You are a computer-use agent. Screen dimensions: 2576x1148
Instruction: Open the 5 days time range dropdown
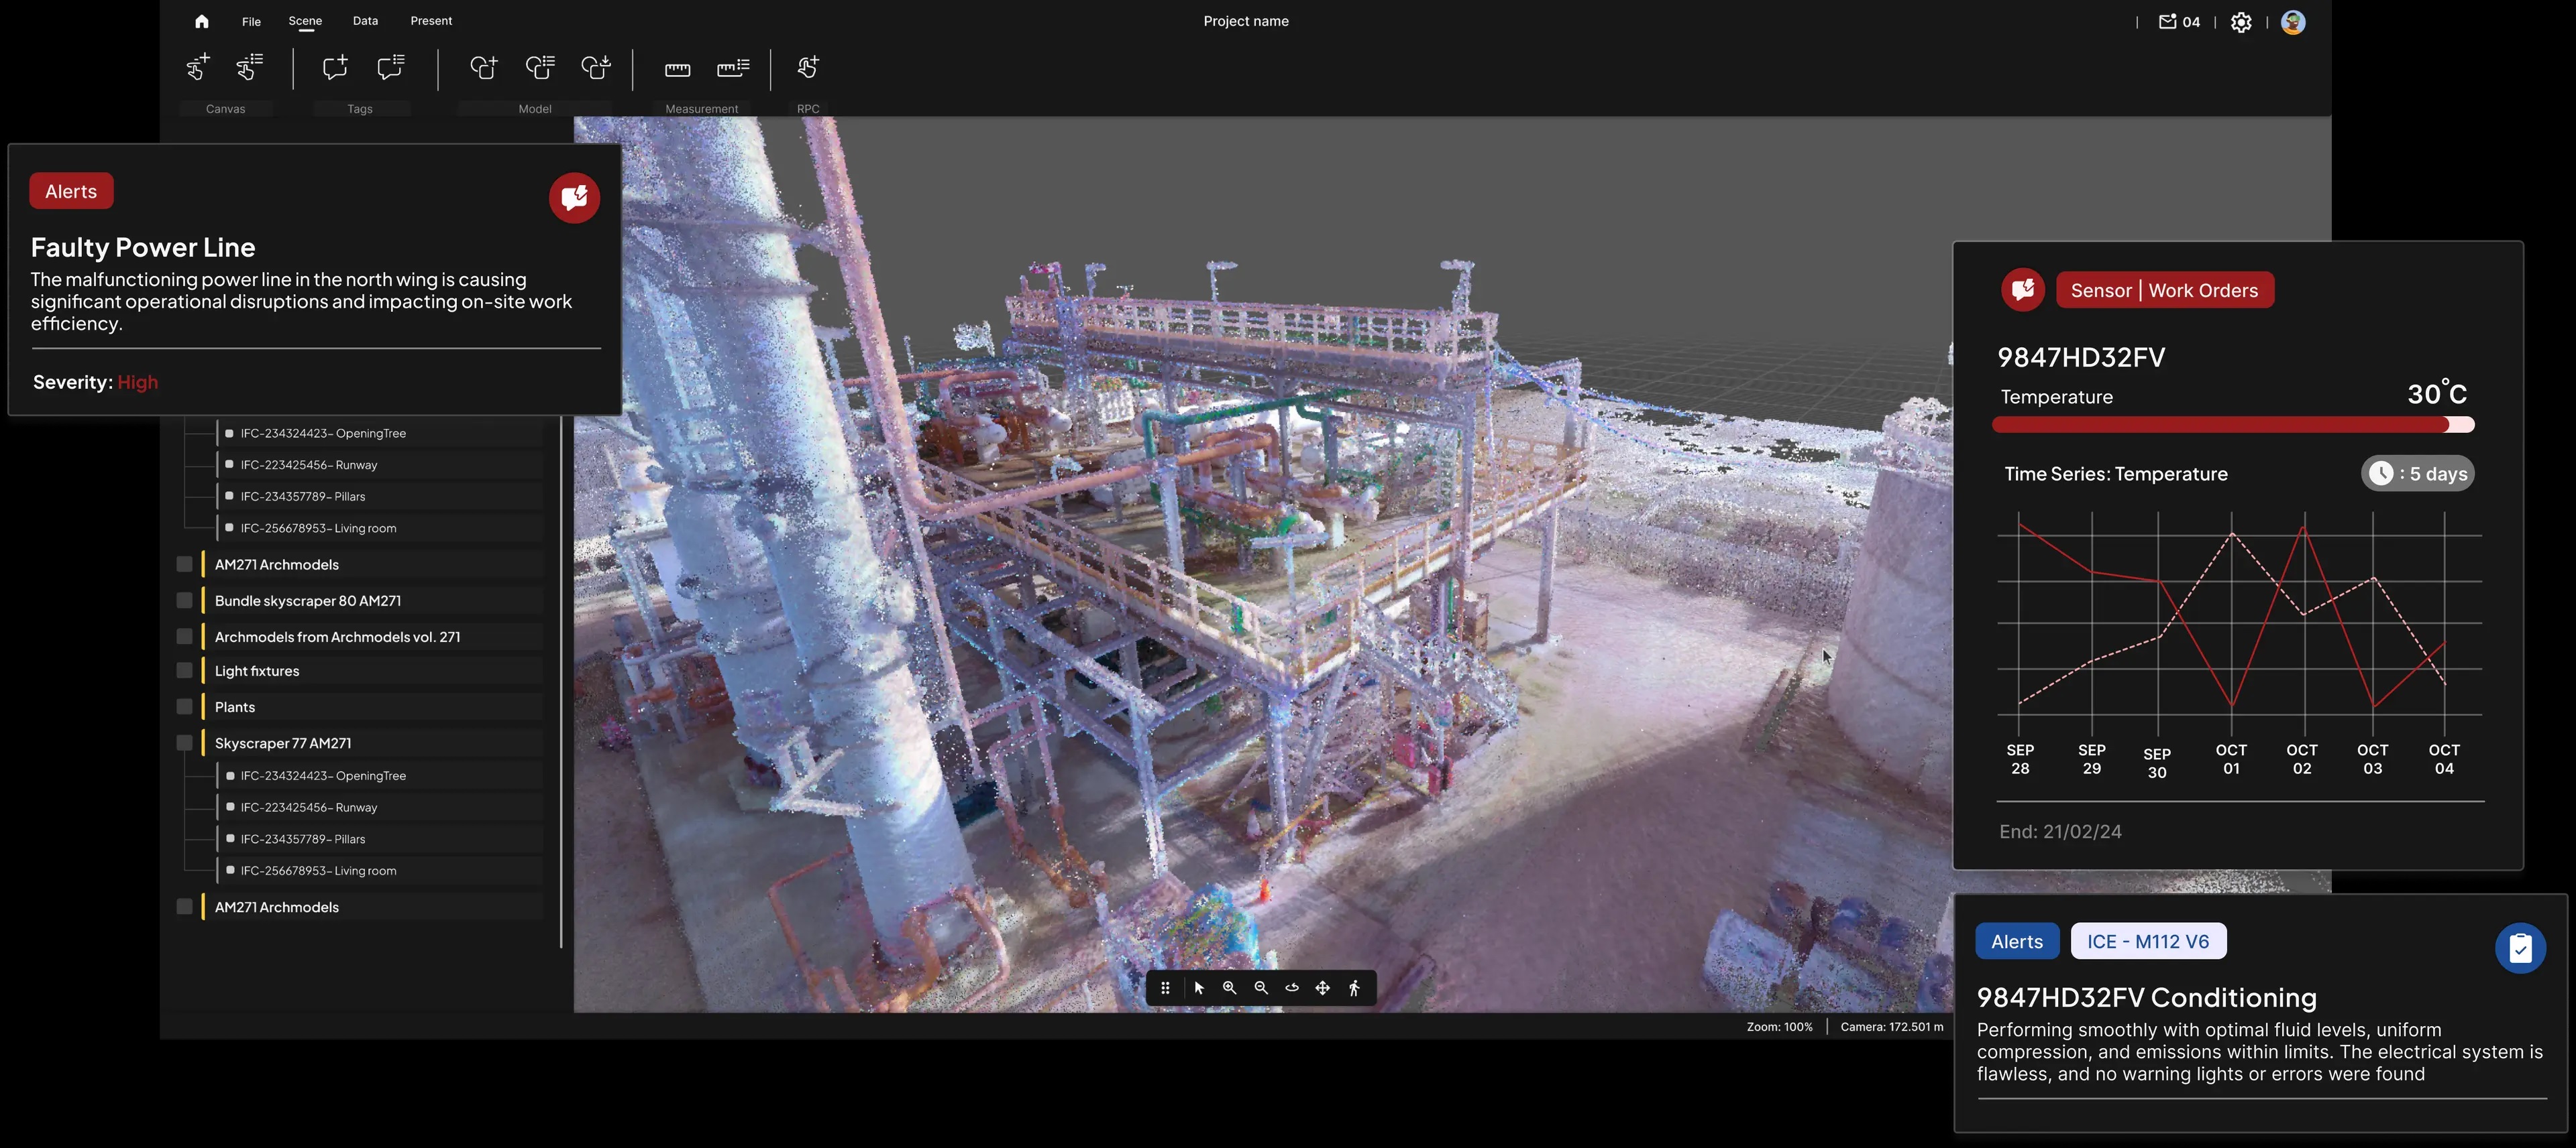2417,474
